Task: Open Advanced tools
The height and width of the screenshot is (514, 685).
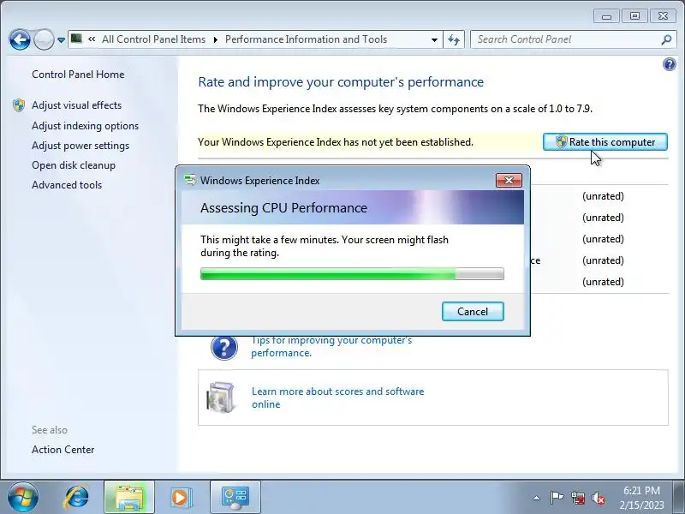Action: [67, 185]
